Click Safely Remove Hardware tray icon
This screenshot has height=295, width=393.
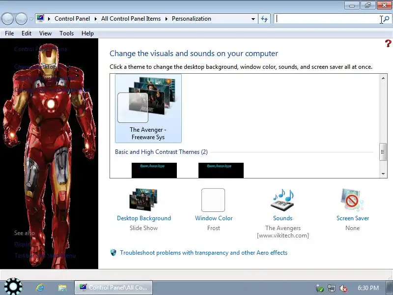coord(320,288)
